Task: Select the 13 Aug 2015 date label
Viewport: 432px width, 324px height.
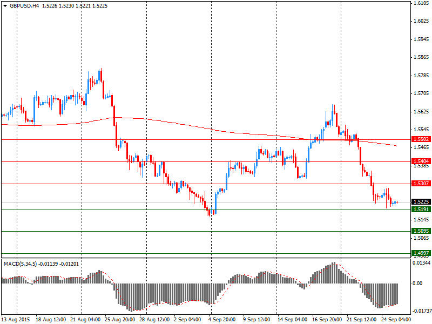Action: click(x=15, y=320)
